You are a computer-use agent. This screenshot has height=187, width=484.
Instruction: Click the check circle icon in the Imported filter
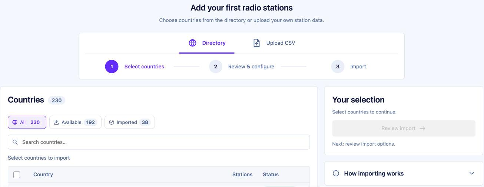point(112,122)
